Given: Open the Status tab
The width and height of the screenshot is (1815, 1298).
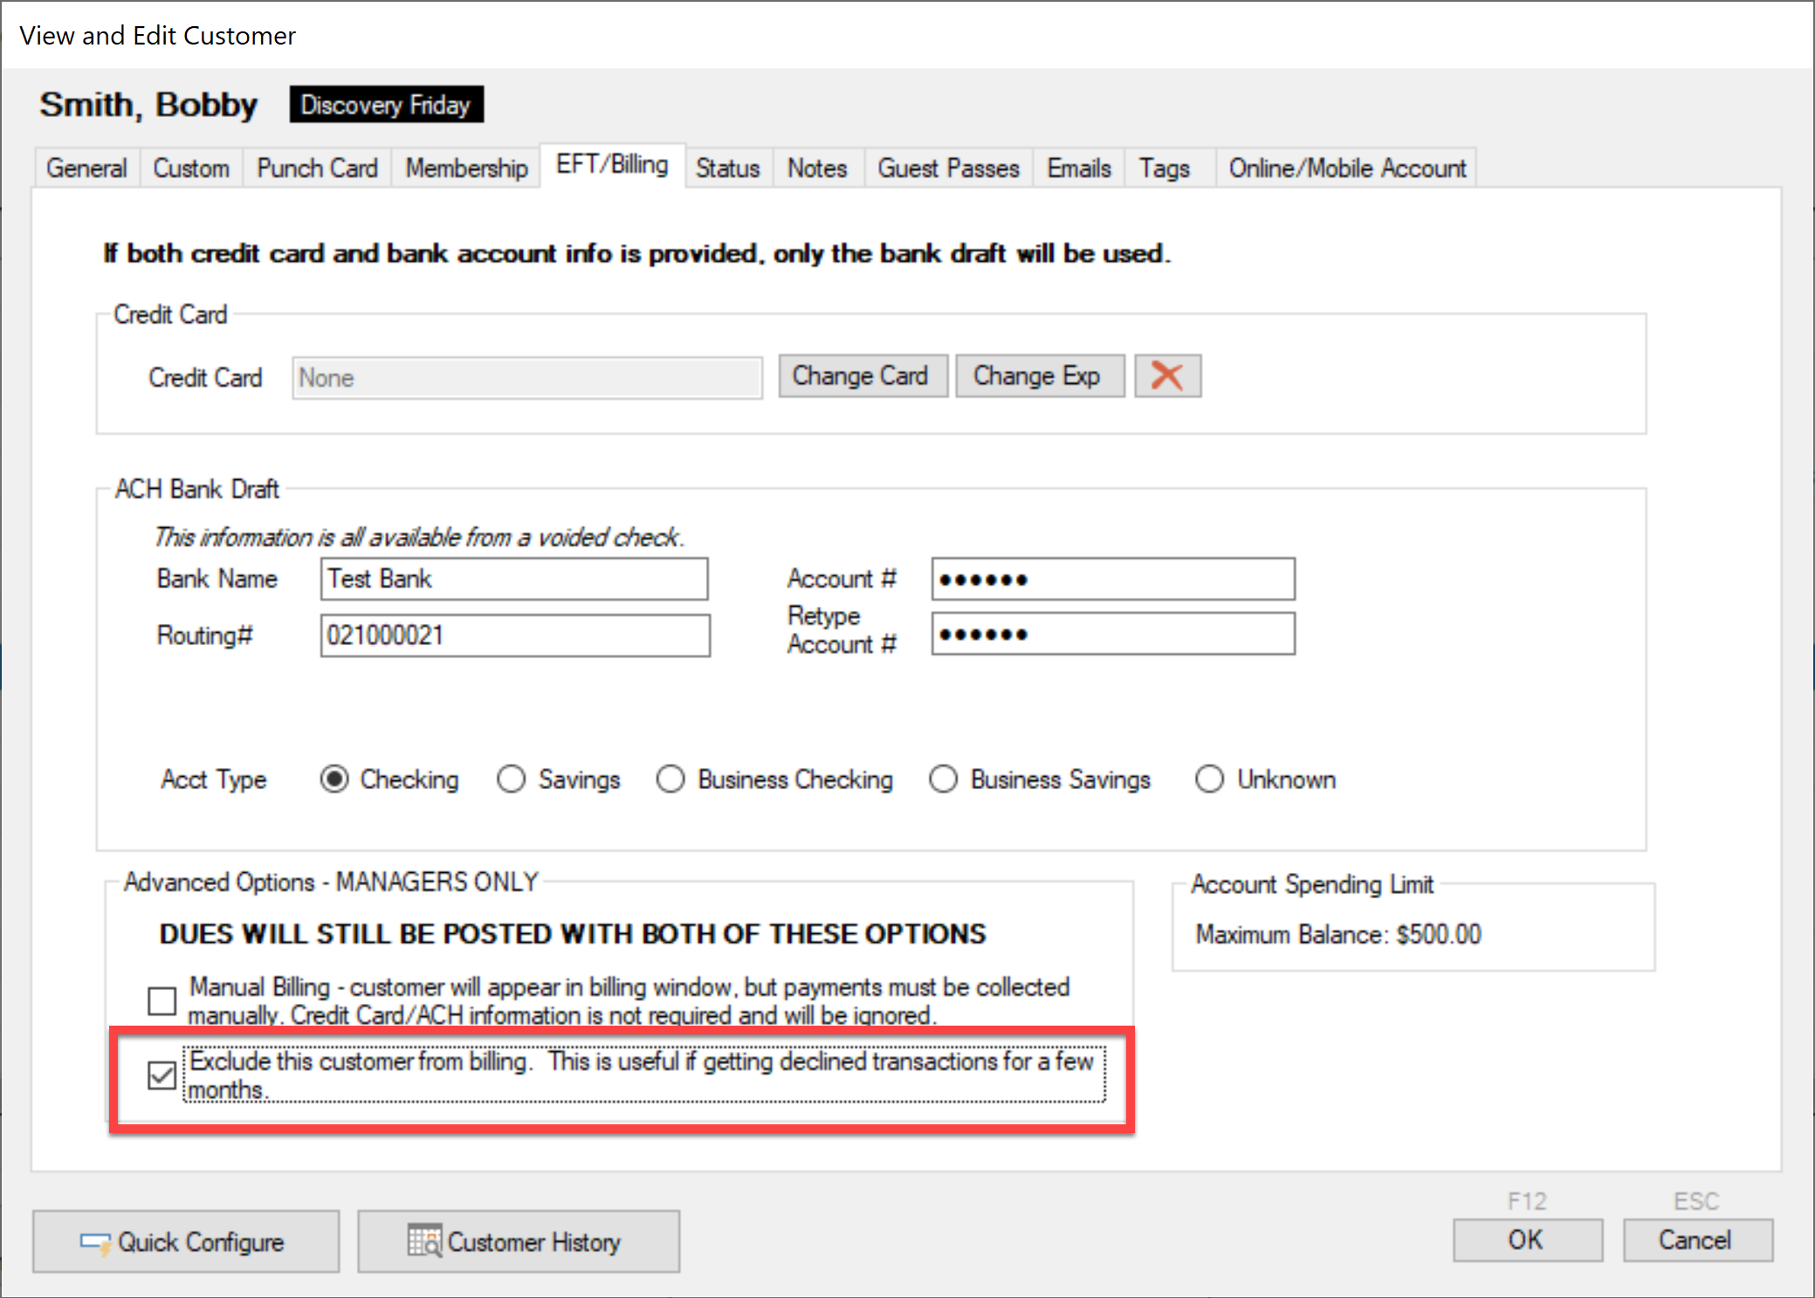Looking at the screenshot, I should pyautogui.click(x=727, y=168).
